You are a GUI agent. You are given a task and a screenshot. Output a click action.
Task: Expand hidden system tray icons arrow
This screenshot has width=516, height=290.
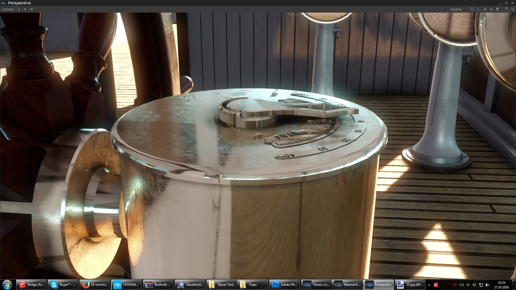tap(429, 285)
